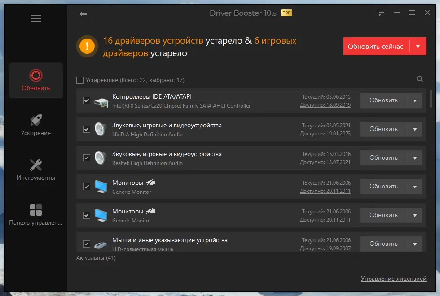Click the text Текущий: 15.03.2016
The image size is (440, 296).
pos(326,154)
